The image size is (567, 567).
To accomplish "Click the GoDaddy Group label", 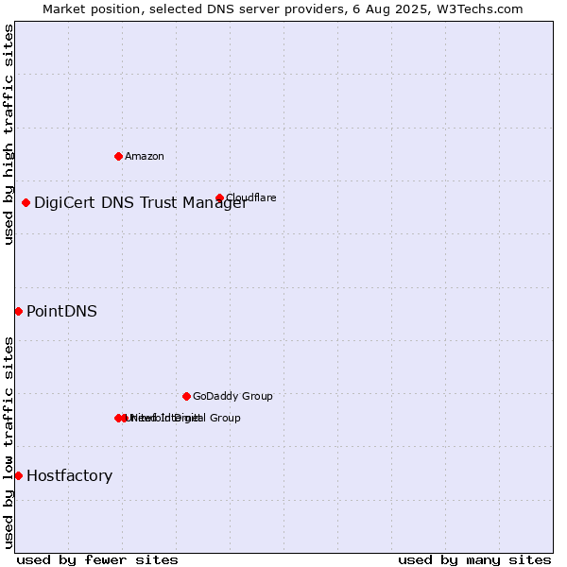I will click(x=232, y=396).
